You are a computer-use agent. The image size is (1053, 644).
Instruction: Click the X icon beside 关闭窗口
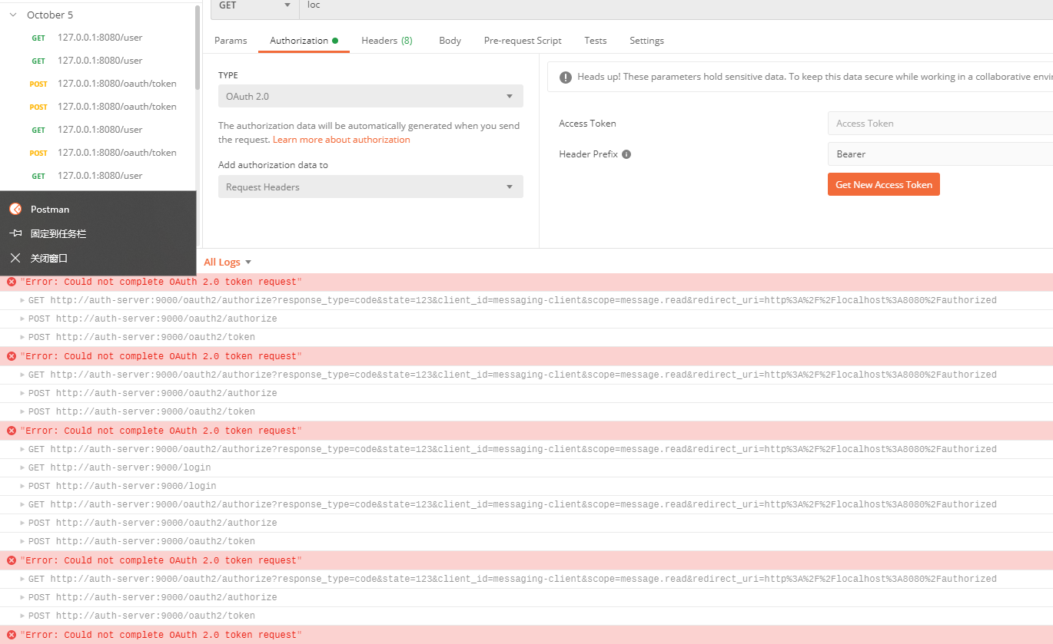tap(15, 258)
